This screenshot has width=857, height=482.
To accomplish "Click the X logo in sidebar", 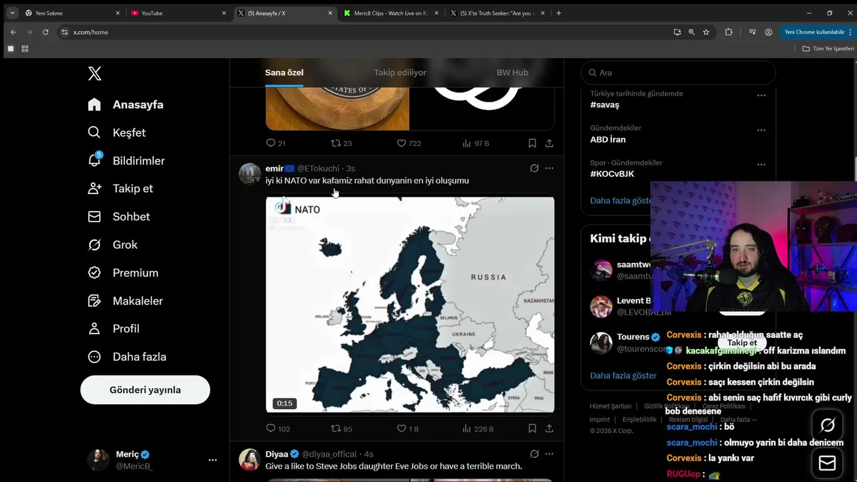I will pos(95,74).
